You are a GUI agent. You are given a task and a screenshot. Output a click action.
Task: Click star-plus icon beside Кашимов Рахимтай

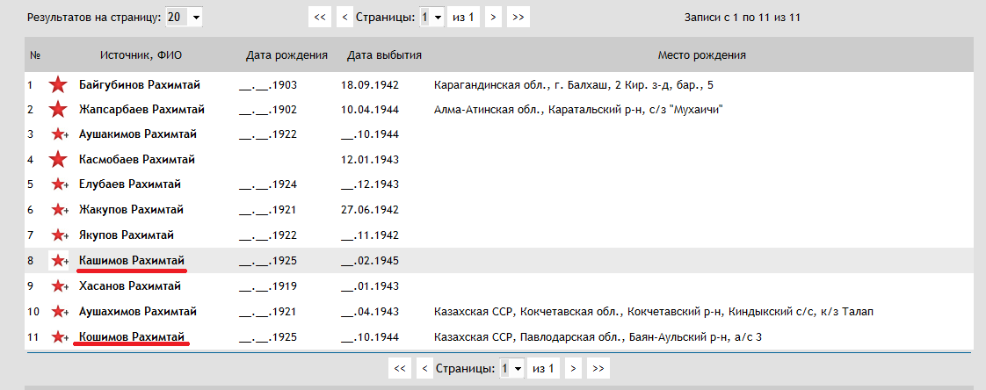point(60,260)
